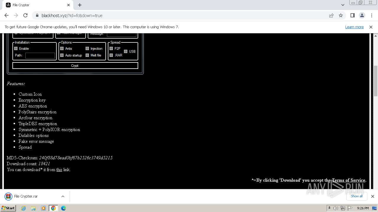
Task: Click the 'TripleDES encryption' list item
Action: coord(38,124)
